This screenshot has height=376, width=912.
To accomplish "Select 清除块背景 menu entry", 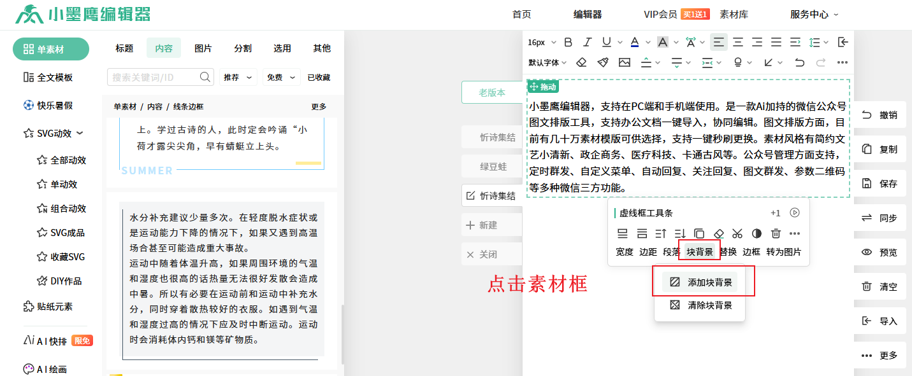I will point(700,305).
